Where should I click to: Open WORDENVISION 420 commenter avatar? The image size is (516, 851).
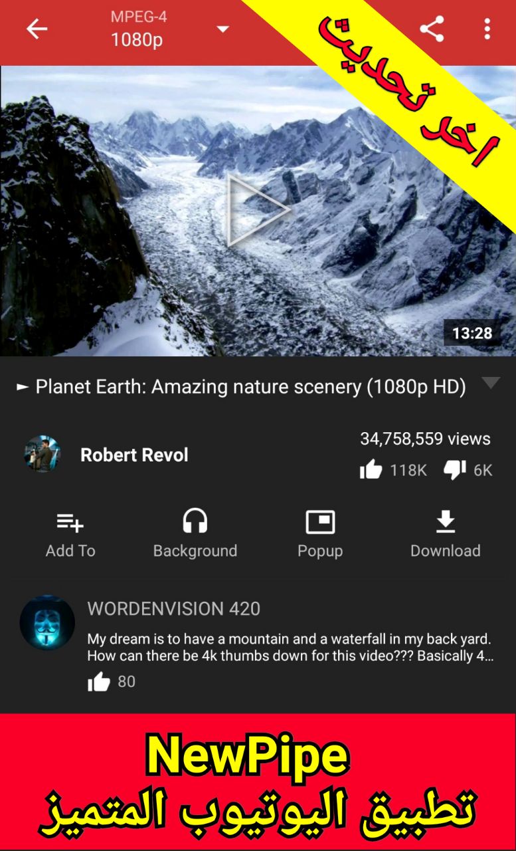(x=47, y=622)
